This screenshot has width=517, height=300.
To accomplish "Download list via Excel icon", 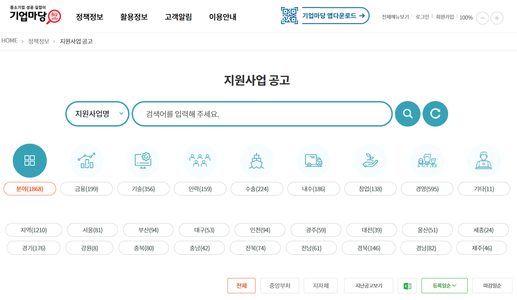I will (x=407, y=286).
